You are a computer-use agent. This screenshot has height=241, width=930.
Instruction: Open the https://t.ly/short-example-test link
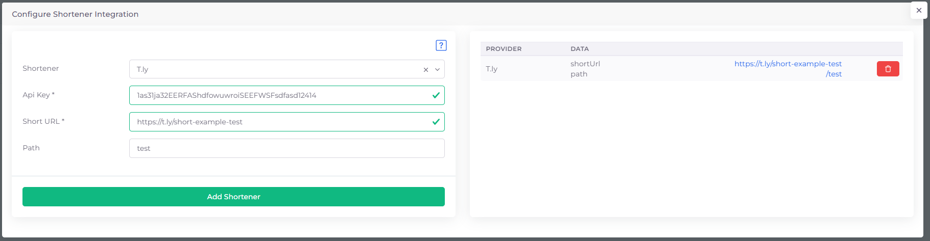(788, 64)
